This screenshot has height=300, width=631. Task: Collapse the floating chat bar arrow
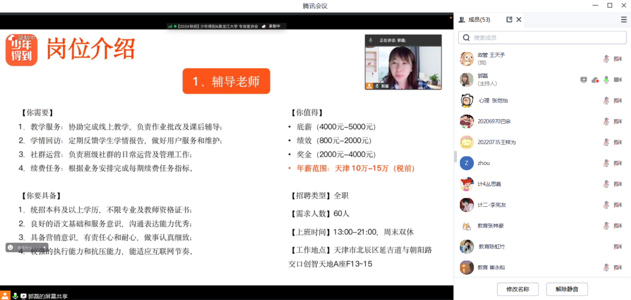point(44,247)
